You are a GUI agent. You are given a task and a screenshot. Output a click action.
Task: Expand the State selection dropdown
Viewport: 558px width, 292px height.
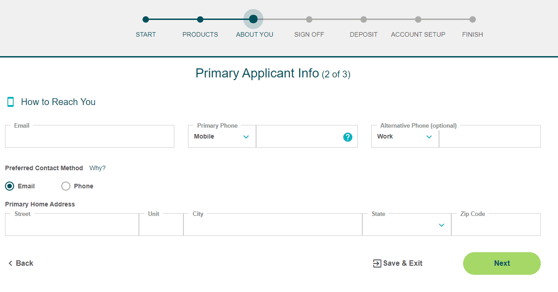[x=441, y=225]
